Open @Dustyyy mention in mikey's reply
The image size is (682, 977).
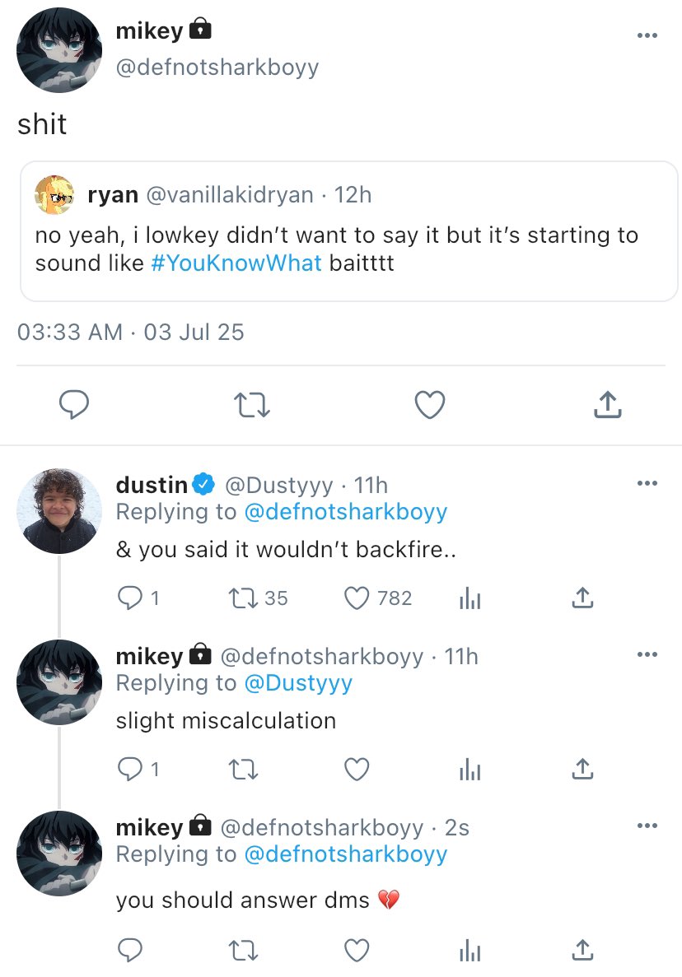pos(297,683)
